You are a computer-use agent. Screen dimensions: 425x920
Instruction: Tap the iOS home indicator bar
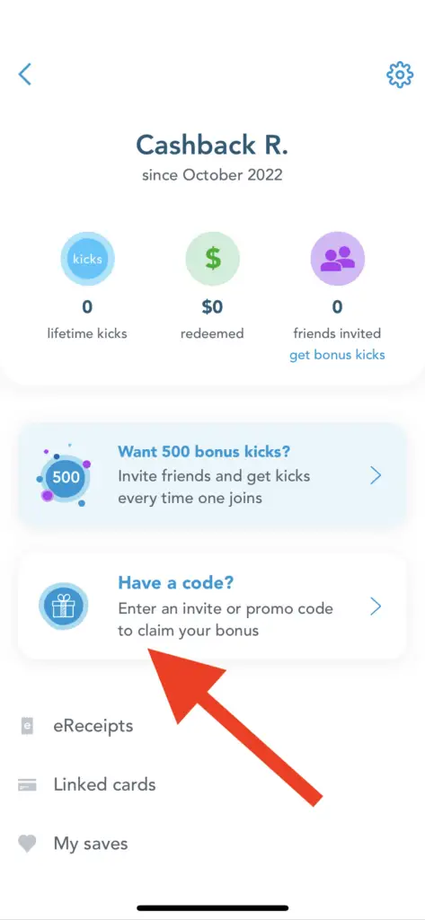212,907
